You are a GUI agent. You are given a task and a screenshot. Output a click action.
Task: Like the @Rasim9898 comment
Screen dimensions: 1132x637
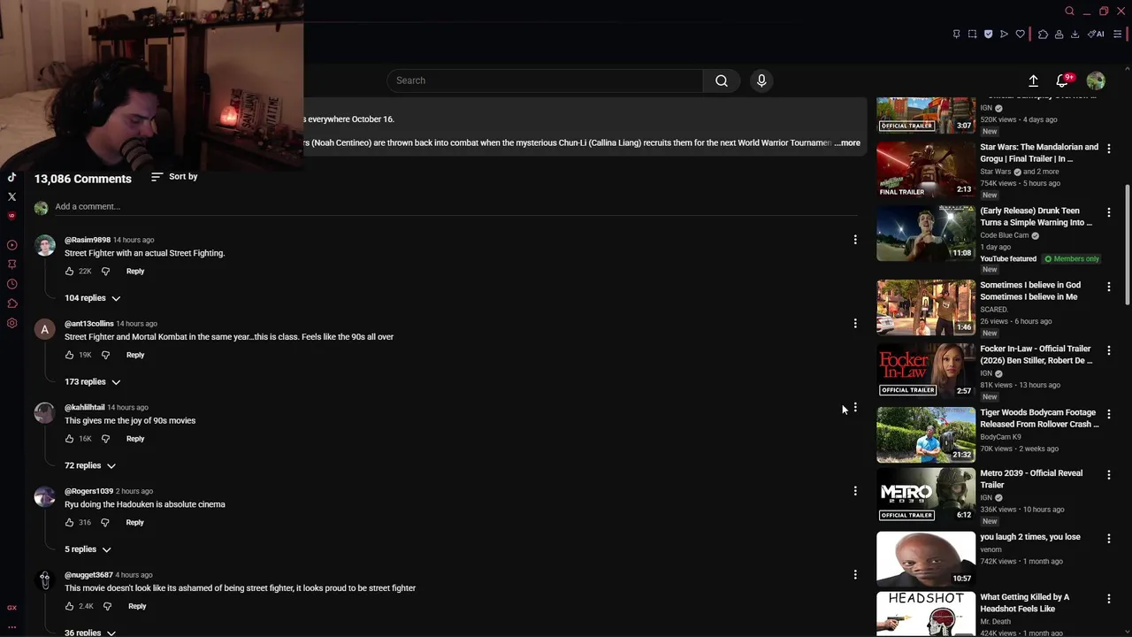coord(69,272)
